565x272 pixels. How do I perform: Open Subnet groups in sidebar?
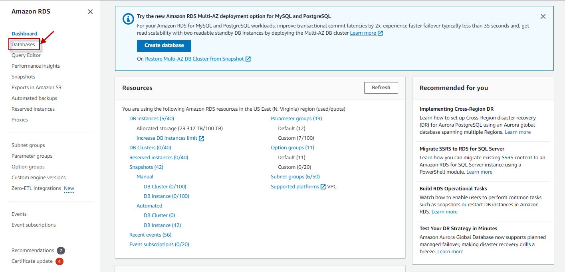pos(28,145)
